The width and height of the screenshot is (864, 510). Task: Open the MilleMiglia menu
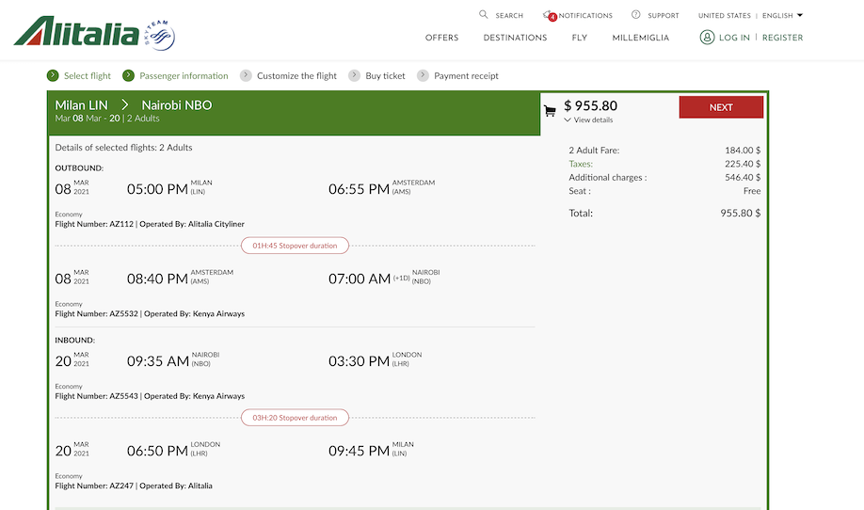[640, 38]
